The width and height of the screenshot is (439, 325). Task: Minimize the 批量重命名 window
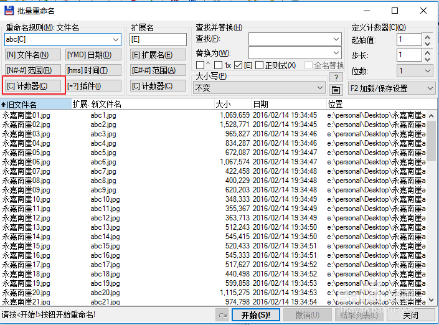pos(367,11)
